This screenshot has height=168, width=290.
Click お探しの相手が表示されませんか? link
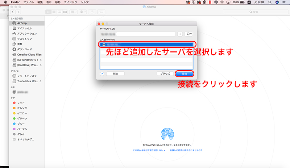pos(186,150)
